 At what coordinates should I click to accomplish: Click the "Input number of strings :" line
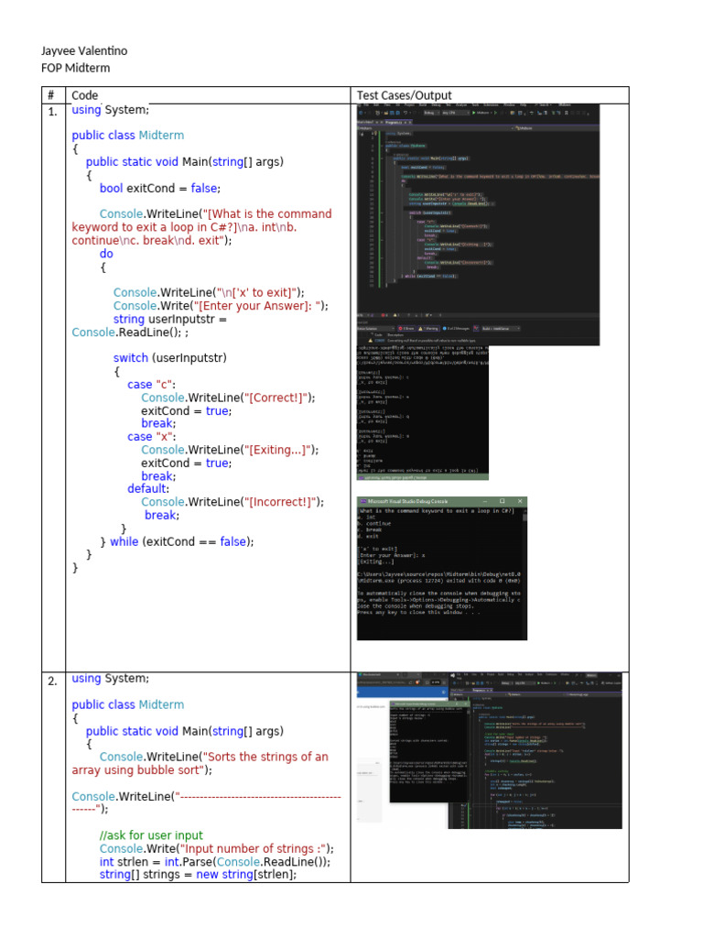click(x=216, y=849)
